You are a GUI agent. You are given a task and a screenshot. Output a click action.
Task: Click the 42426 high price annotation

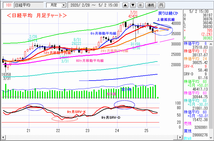tap(133, 16)
